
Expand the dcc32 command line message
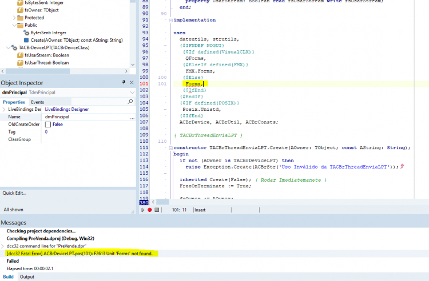tap(2, 246)
